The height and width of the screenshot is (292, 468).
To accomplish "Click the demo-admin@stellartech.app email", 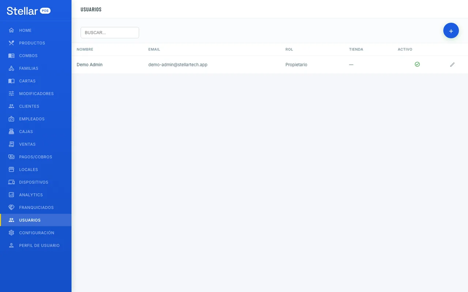I will pos(178,65).
